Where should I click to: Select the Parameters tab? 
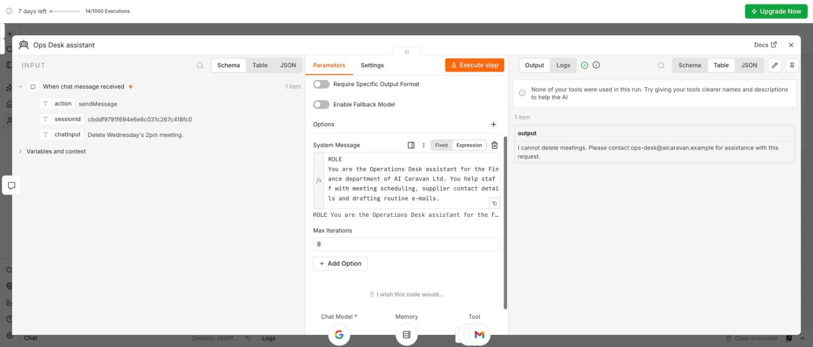point(329,65)
